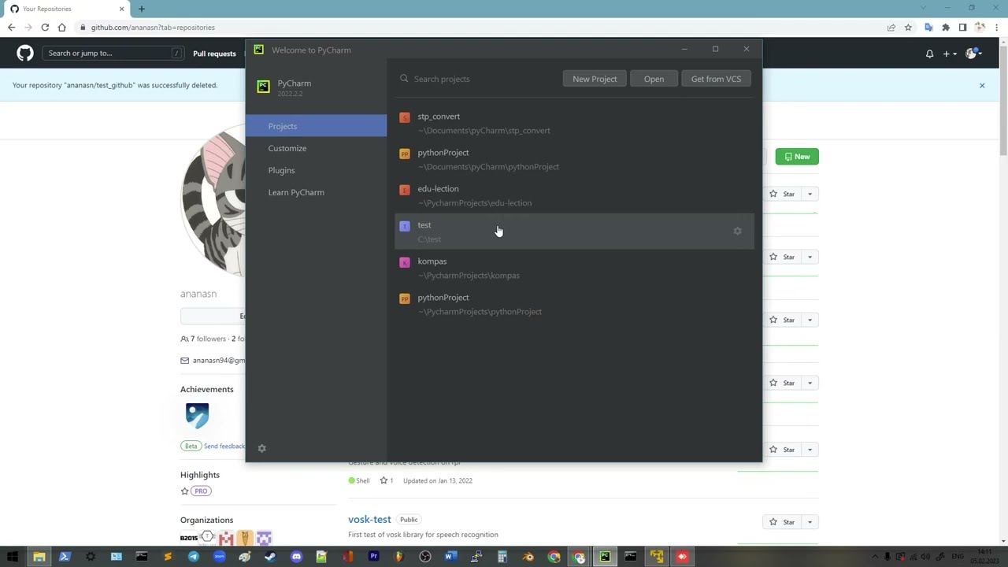
Task: Open Windows Start menu
Action: (x=13, y=557)
